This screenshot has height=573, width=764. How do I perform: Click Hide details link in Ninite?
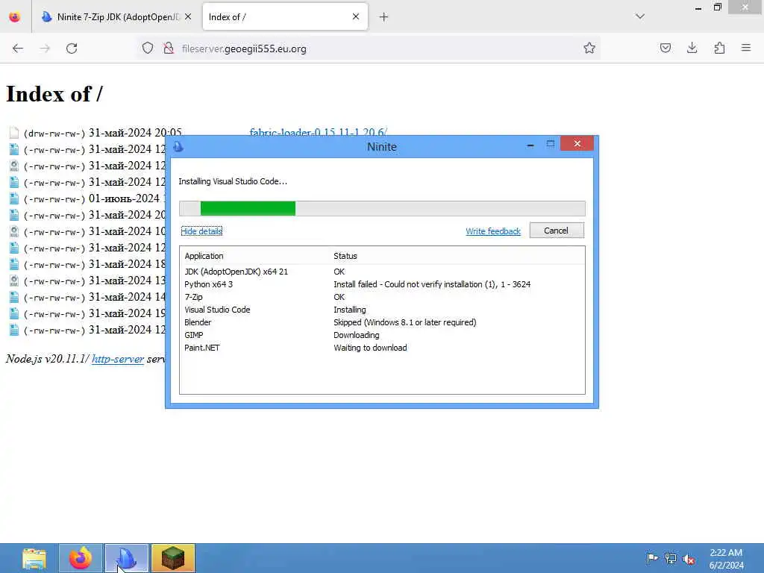201,231
